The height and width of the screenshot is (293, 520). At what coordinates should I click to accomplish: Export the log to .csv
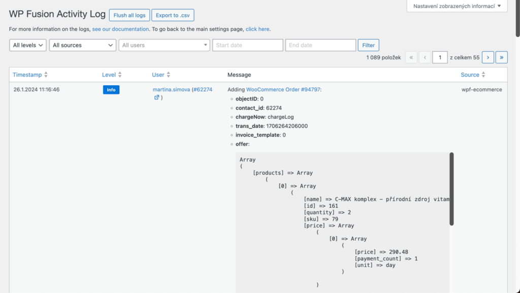point(173,15)
